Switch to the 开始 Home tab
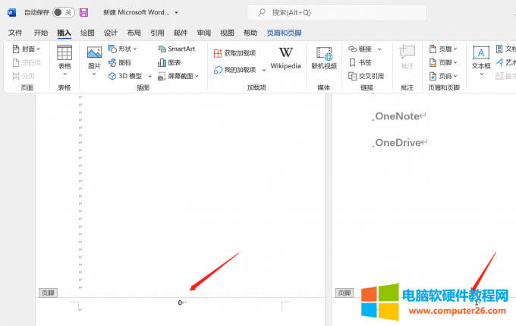Viewport: 516px width, 326px height. (x=41, y=33)
